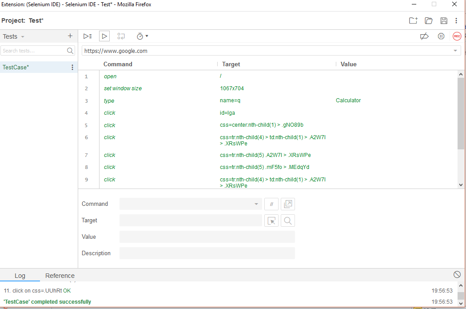Add a new test with plus icon
The height and width of the screenshot is (309, 466).
click(70, 36)
